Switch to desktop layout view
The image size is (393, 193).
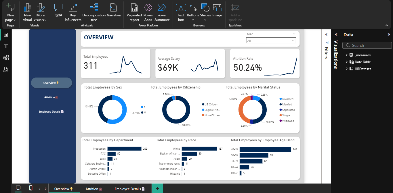18,188
